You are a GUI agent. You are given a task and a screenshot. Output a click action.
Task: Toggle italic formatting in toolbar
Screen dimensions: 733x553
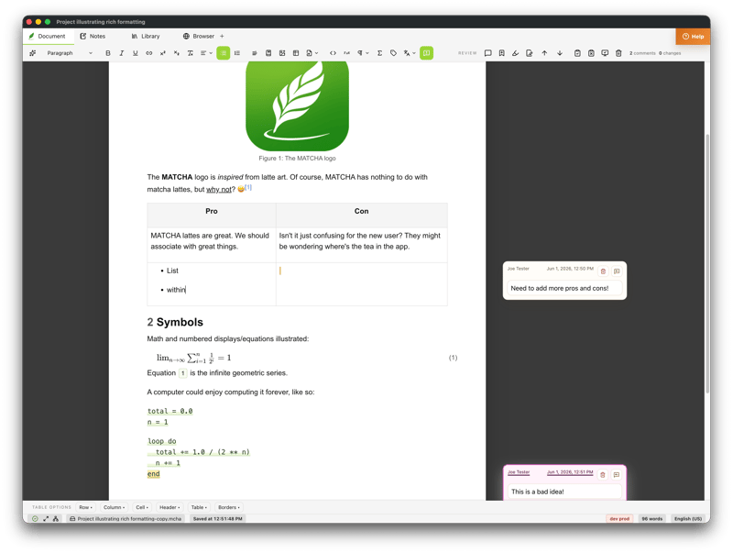(122, 53)
